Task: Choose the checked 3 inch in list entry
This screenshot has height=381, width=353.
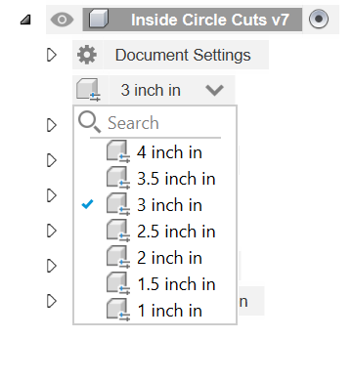Action: click(x=155, y=205)
